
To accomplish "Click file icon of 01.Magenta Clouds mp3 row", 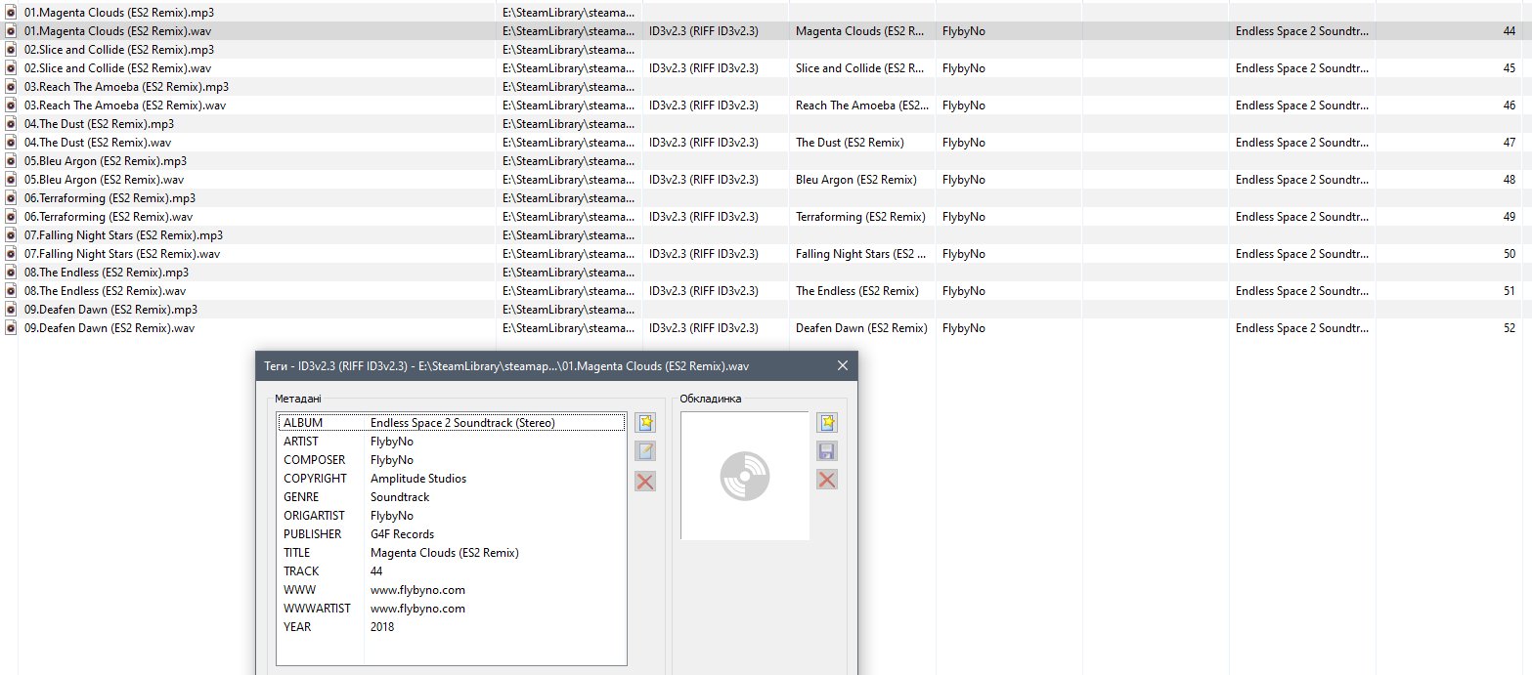I will tap(12, 13).
